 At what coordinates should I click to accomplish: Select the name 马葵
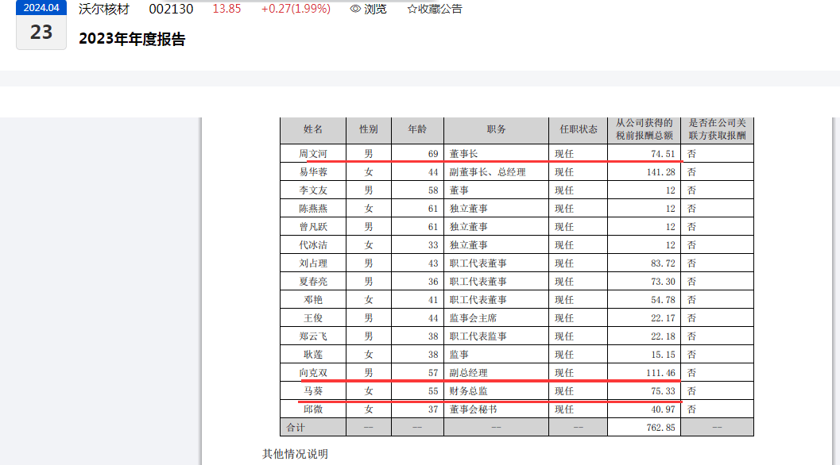click(313, 391)
